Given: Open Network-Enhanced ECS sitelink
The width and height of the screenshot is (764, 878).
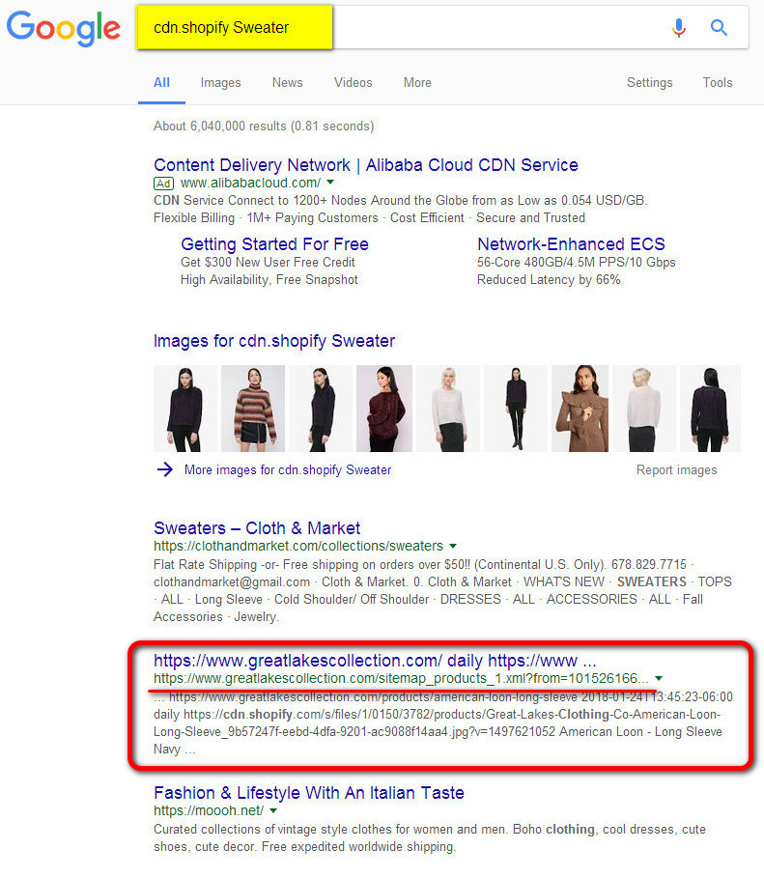Looking at the screenshot, I should (x=571, y=244).
